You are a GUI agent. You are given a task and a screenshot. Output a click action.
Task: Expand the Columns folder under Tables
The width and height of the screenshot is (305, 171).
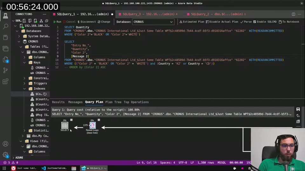pos(24,57)
